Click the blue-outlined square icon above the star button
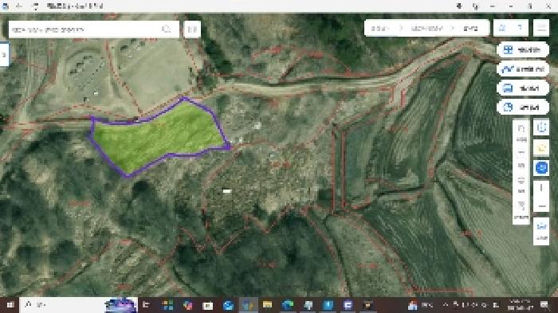Image resolution: width=558 pixels, height=313 pixels. [x=541, y=127]
